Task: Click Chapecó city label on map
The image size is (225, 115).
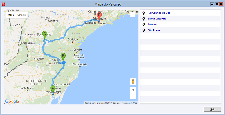Action: 39,59
